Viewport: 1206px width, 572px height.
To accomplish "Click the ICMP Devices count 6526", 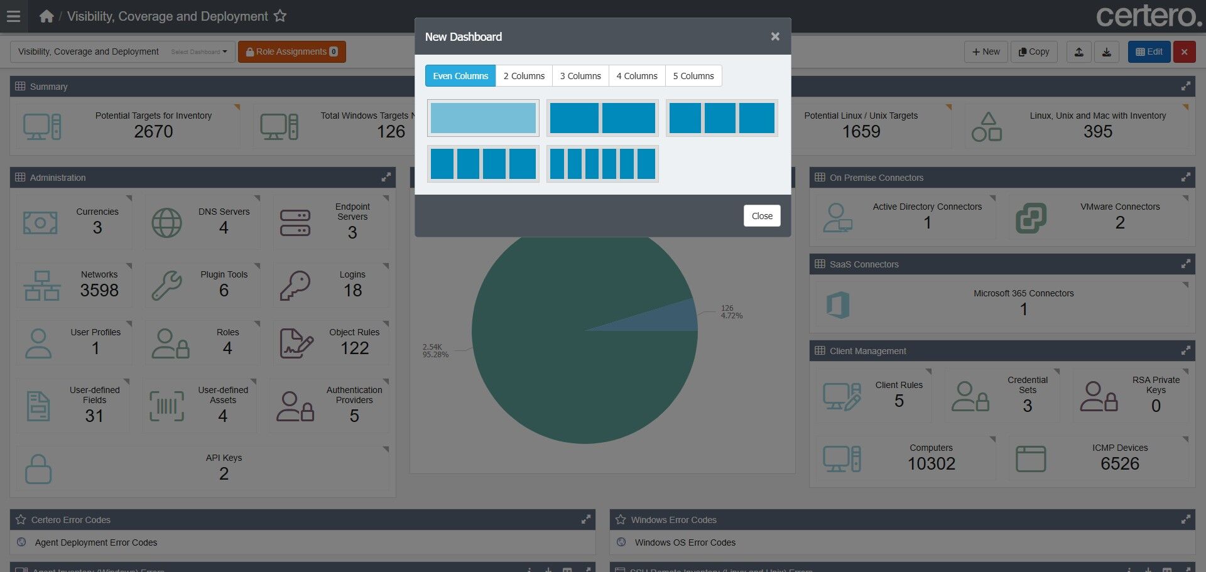I will click(x=1120, y=463).
